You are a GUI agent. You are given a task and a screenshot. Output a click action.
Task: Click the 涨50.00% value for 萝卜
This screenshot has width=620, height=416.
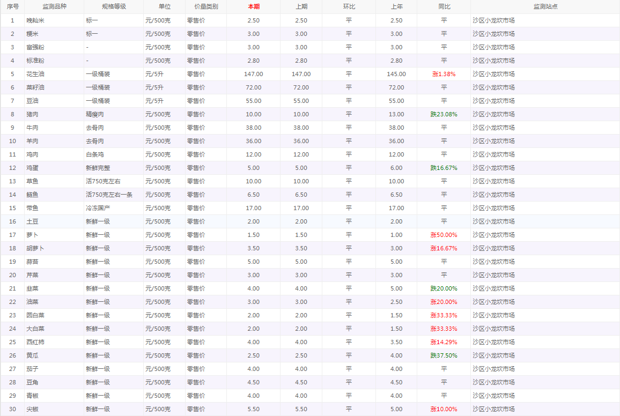coord(444,235)
